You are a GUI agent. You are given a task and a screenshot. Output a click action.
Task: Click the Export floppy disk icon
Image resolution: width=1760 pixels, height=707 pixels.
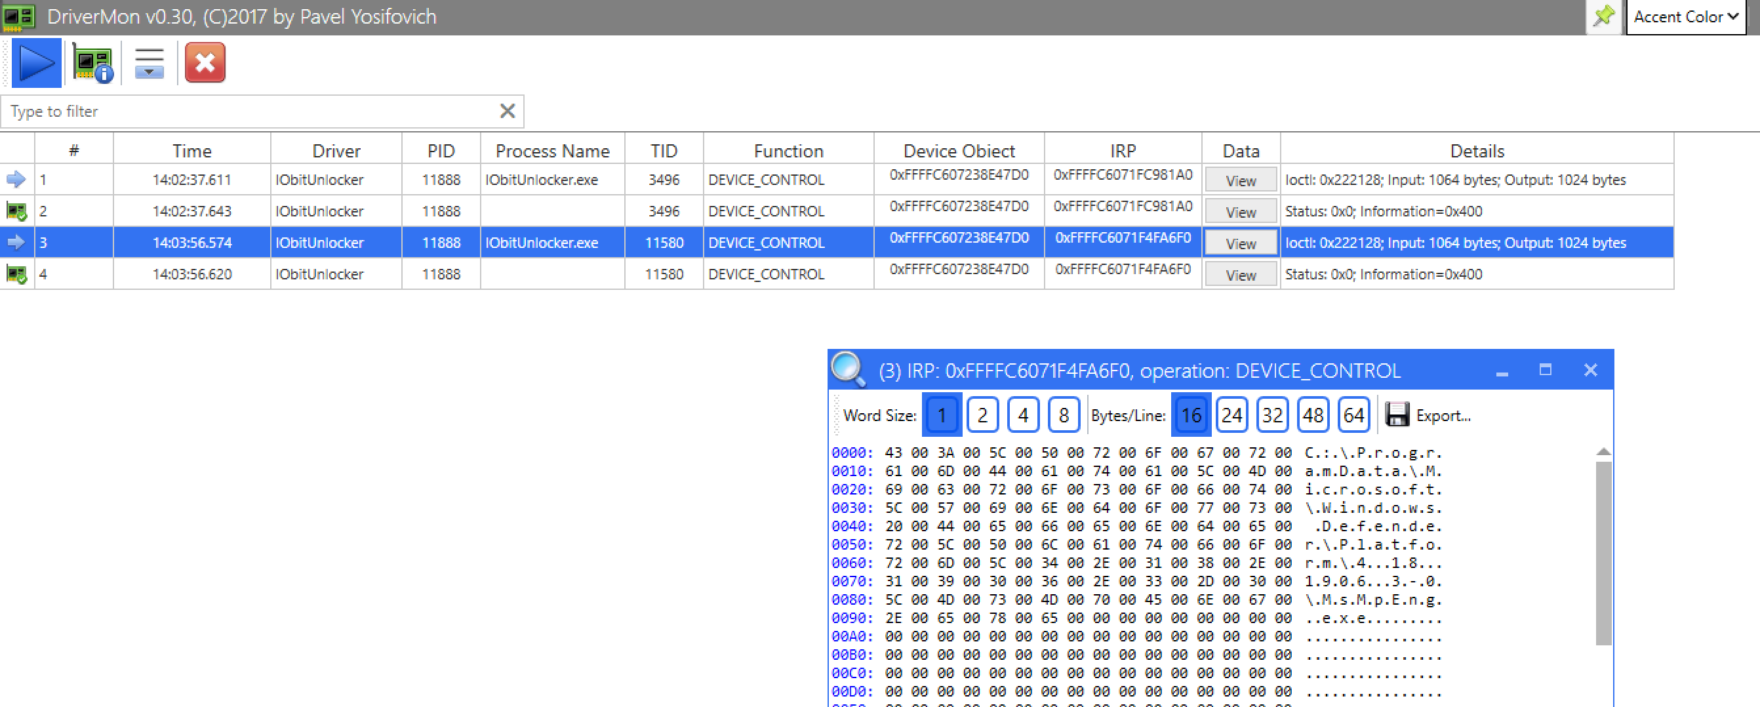coord(1397,414)
